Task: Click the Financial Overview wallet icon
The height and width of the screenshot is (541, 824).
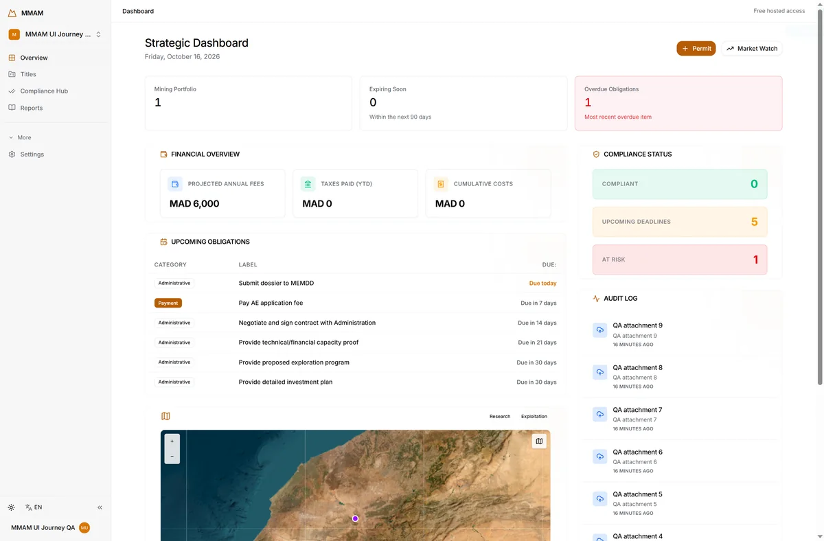Action: [163, 154]
